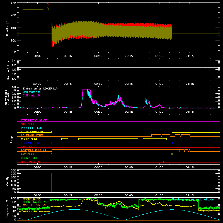Click the SC TRANSMITTER flag label
This screenshot has height=223, width=223.
(32, 135)
